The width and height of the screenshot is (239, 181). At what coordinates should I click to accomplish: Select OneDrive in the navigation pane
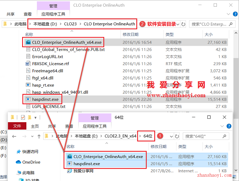[x=31, y=162]
